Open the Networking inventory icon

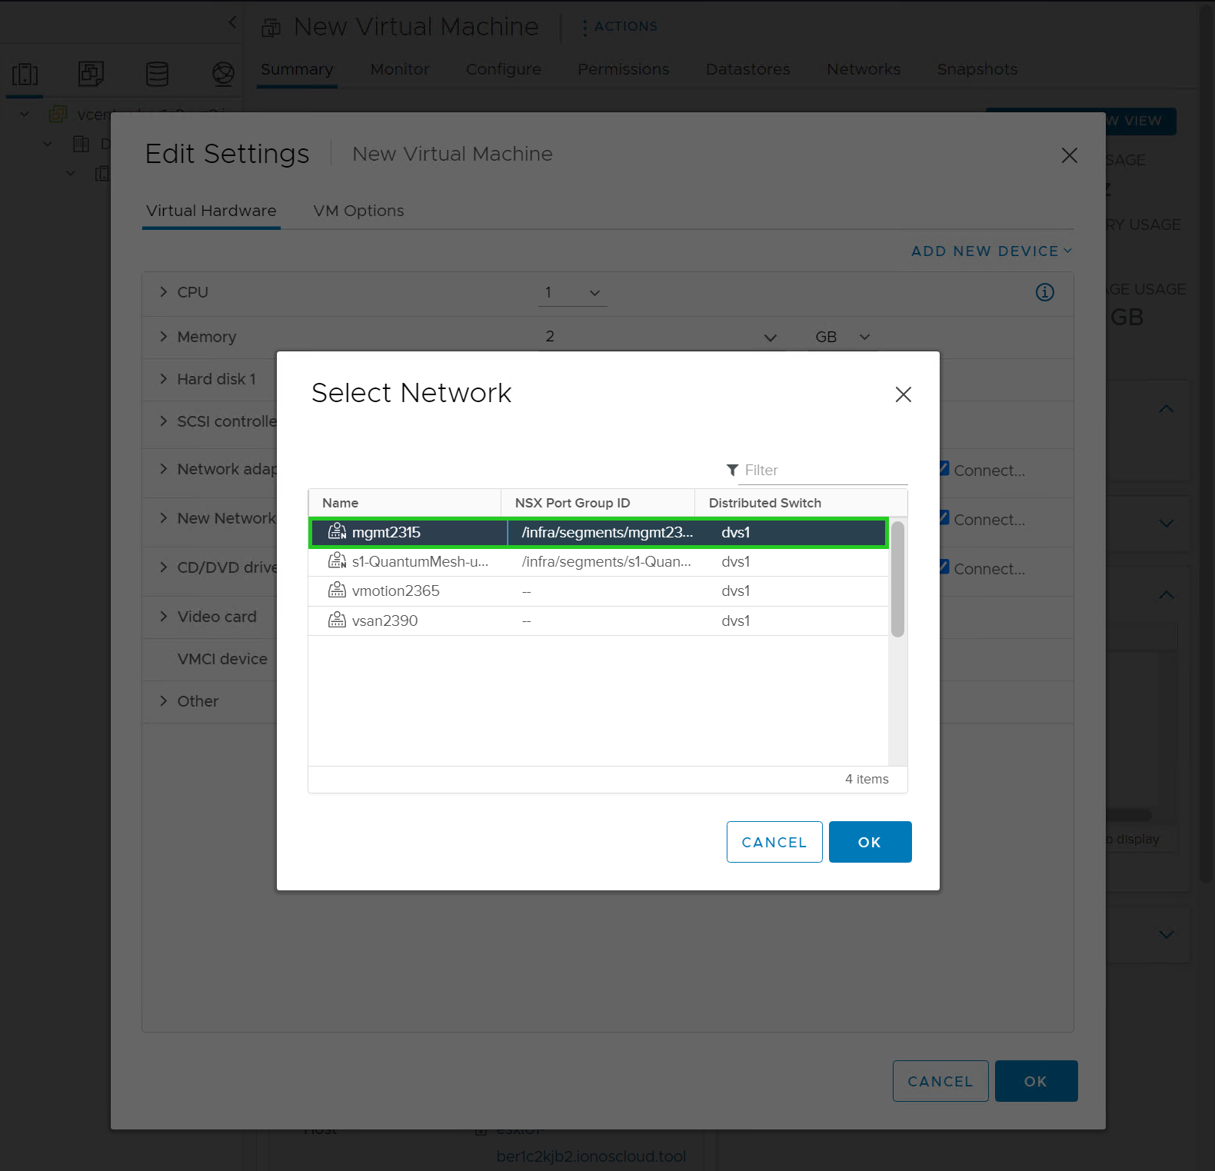click(x=223, y=75)
